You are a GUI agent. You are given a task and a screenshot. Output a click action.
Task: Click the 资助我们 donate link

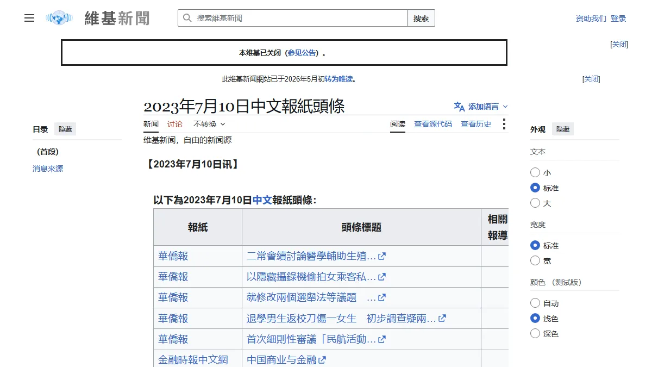pos(591,18)
